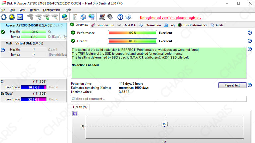255x143 pixels.
Task: Open the Report menu
Action: coord(34,10)
